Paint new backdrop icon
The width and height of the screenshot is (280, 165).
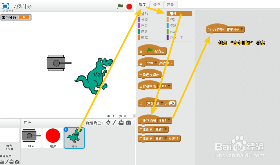pyautogui.click(x=7, y=162)
